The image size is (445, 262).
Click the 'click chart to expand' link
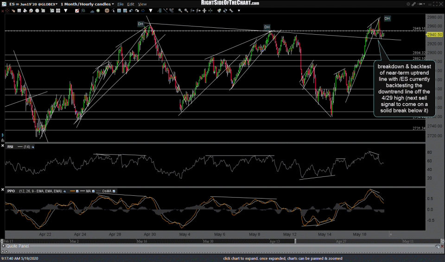283,258
